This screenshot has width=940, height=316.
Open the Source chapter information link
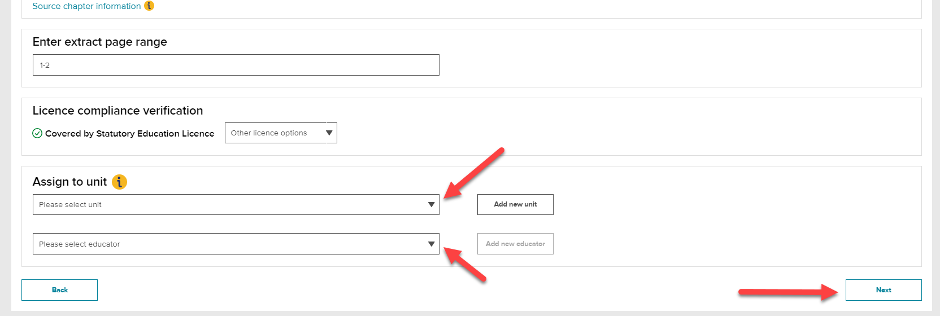[x=86, y=6]
